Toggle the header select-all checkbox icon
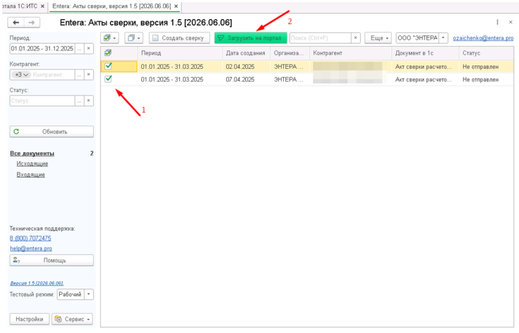 [108, 53]
